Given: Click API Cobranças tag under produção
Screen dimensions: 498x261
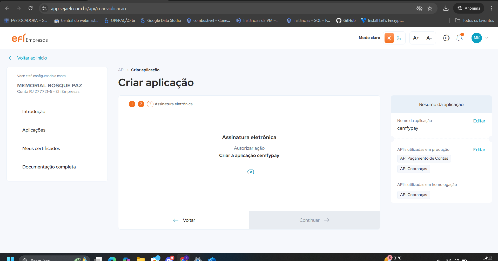Looking at the screenshot, I should (413, 169).
